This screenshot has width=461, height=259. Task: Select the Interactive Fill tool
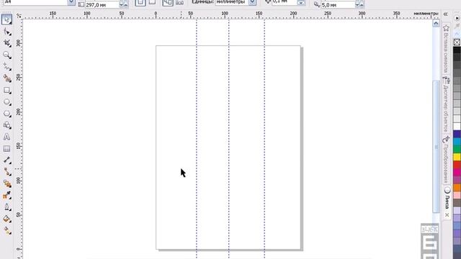(x=6, y=231)
